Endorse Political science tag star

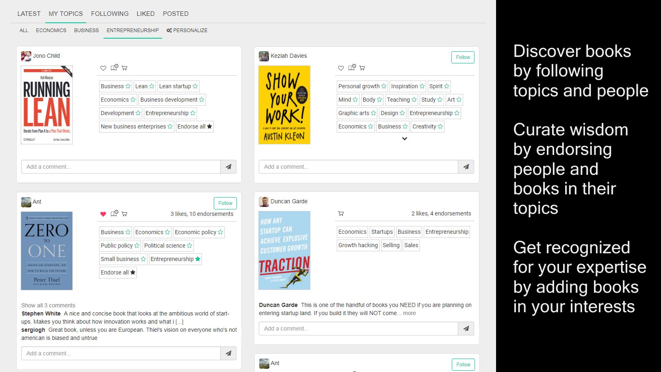(189, 246)
